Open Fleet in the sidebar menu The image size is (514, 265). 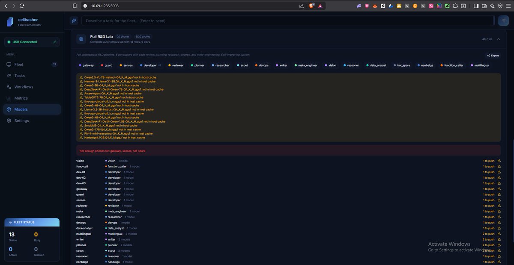click(32, 65)
